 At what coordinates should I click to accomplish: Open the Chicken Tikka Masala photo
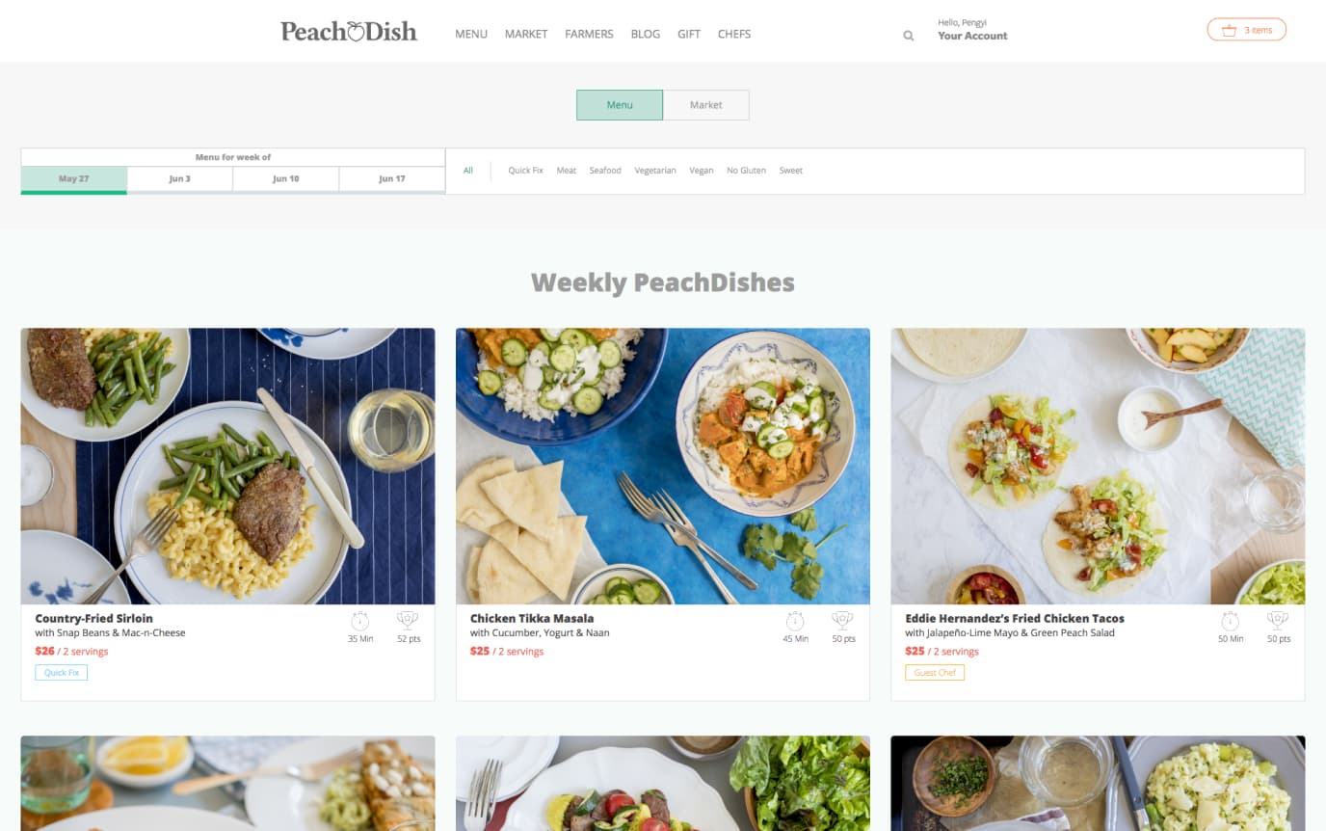click(x=663, y=467)
